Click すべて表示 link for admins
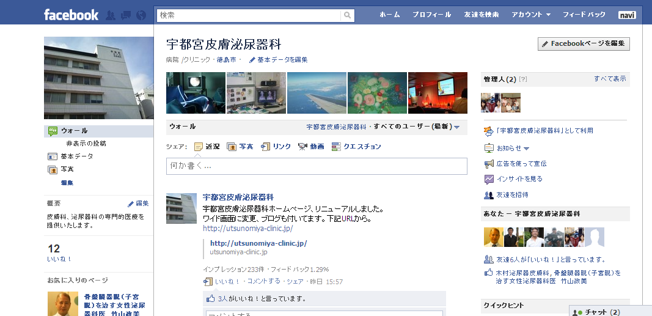The width and height of the screenshot is (652, 316). pyautogui.click(x=610, y=79)
